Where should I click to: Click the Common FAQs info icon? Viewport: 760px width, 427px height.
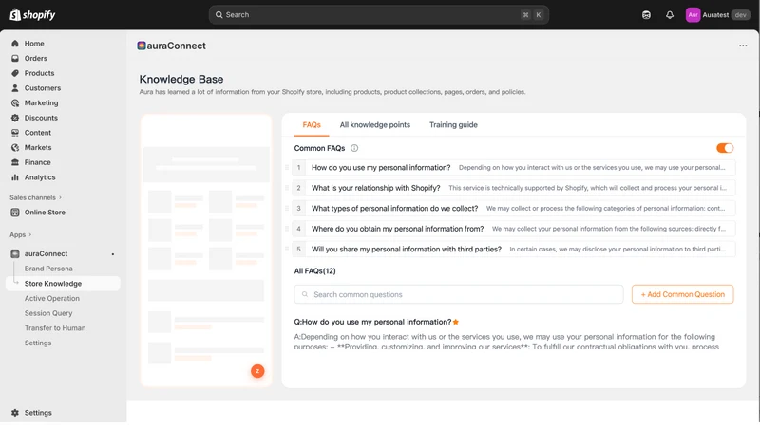click(354, 148)
